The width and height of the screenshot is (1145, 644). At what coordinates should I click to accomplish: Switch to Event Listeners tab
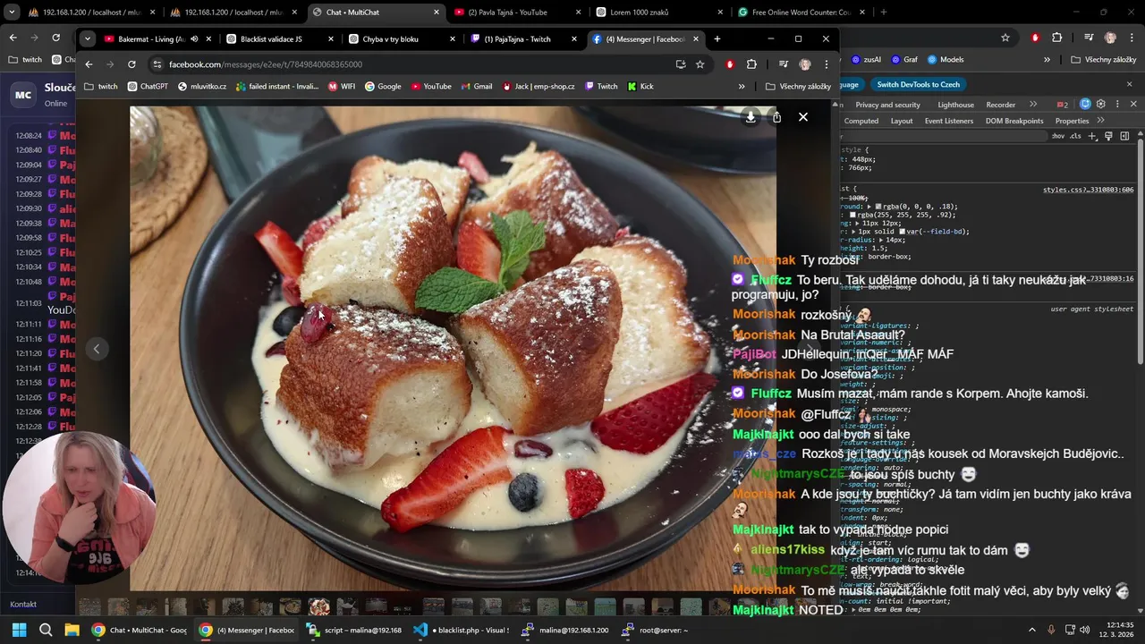point(949,121)
